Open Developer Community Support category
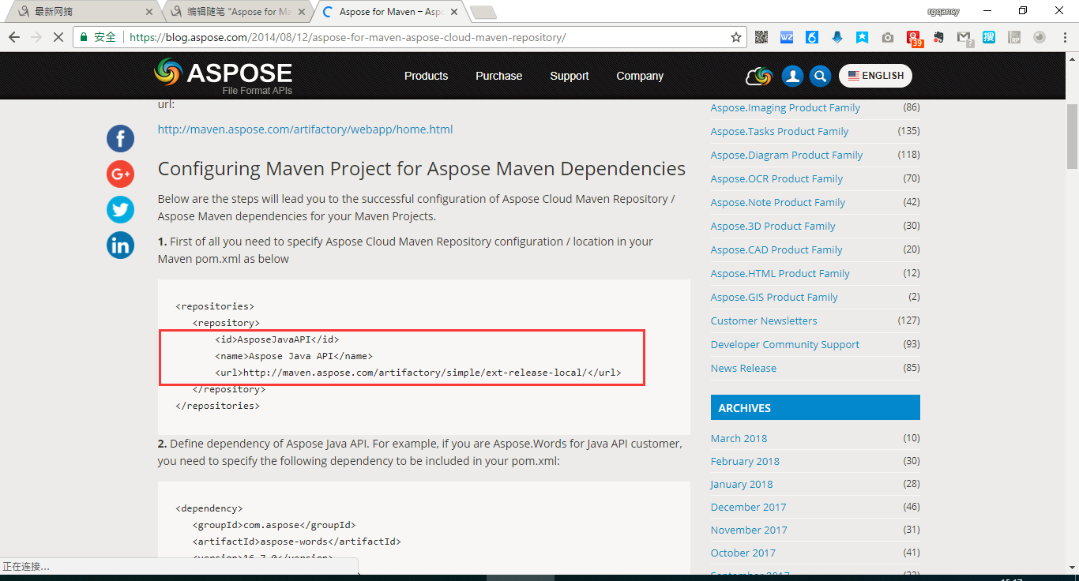1079x581 pixels. click(785, 344)
